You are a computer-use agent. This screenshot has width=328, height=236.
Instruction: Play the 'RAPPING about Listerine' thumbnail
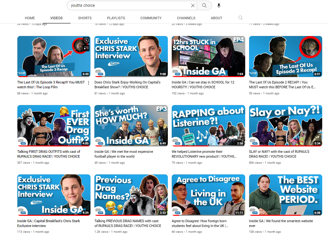pos(208,126)
